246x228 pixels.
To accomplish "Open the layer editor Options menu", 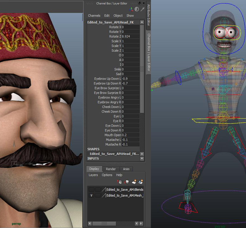I will (107, 175).
